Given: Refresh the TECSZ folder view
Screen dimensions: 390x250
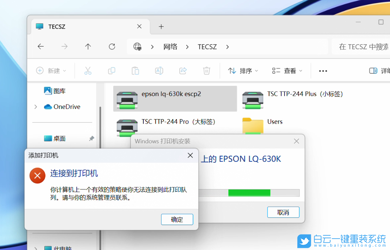Looking at the screenshot, I should [x=112, y=47].
